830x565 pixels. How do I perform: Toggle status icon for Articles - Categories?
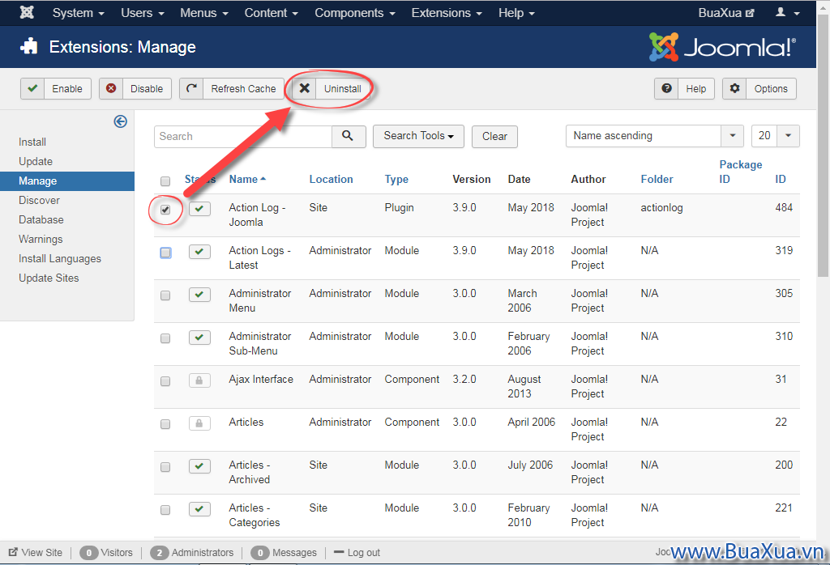point(199,508)
